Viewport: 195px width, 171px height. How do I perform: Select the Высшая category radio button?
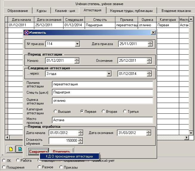[55, 111]
